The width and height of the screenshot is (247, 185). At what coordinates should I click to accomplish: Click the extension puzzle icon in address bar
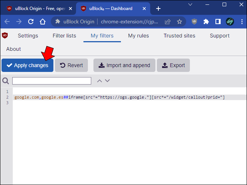point(58,22)
